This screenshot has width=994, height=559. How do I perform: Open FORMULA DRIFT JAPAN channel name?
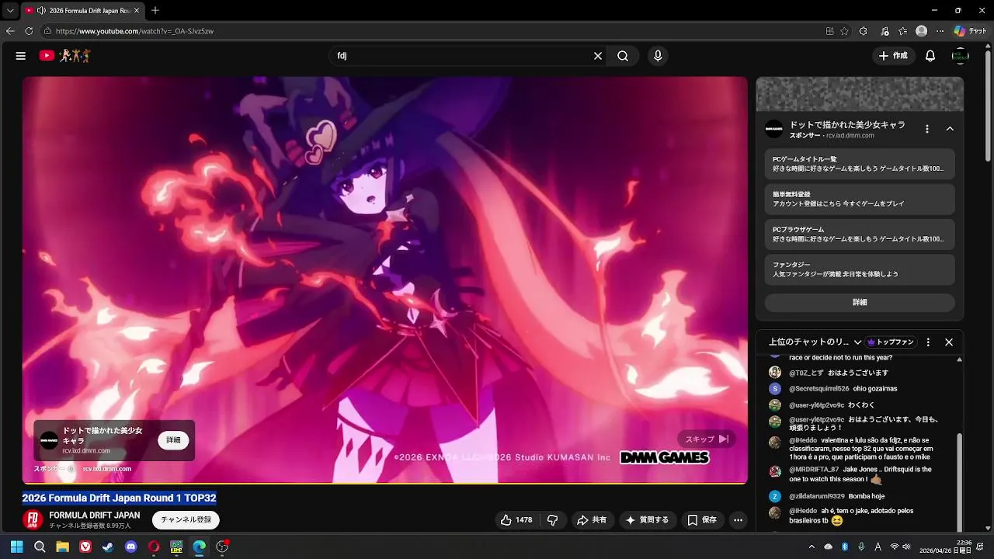[95, 516]
